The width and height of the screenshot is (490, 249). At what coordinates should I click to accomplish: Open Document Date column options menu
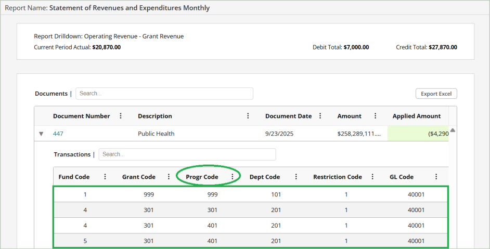320,116
